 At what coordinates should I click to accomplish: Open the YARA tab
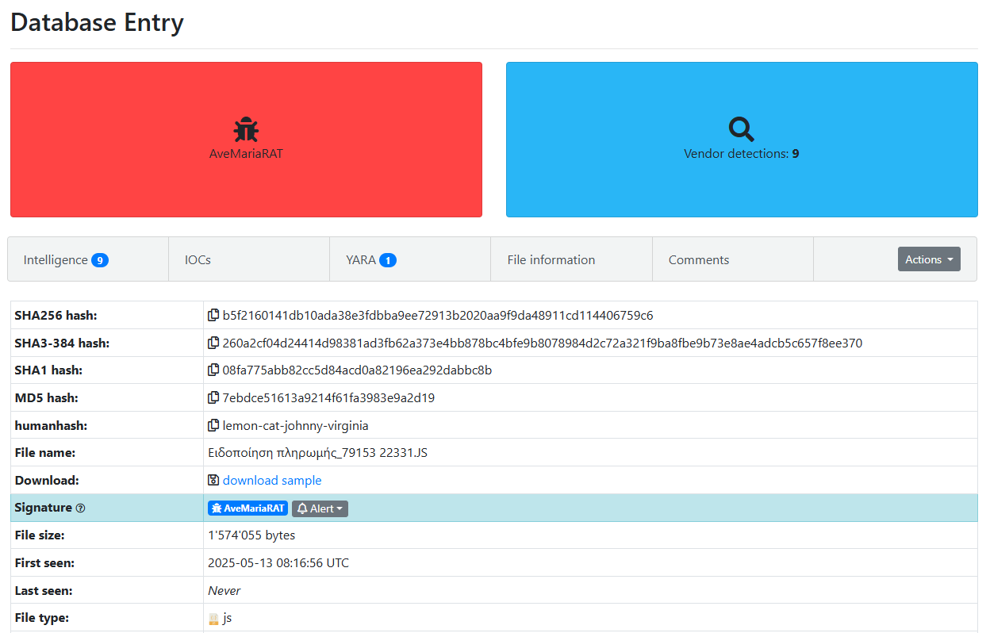tap(410, 259)
